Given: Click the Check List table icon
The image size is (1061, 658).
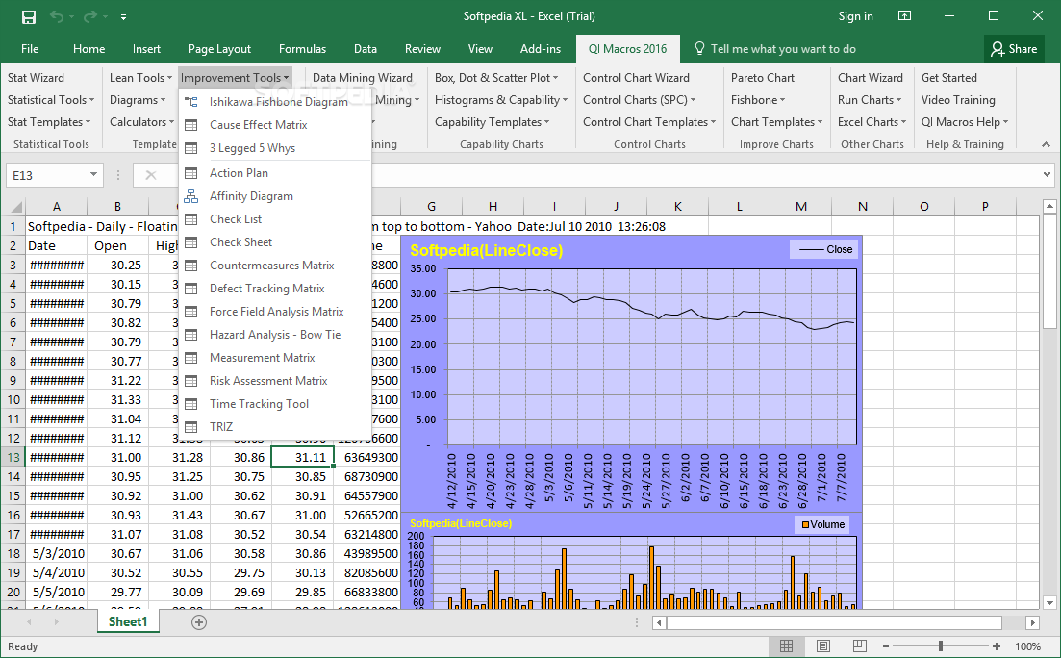Looking at the screenshot, I should click(x=191, y=219).
